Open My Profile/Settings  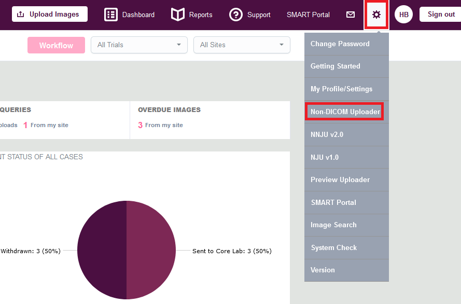coord(341,89)
